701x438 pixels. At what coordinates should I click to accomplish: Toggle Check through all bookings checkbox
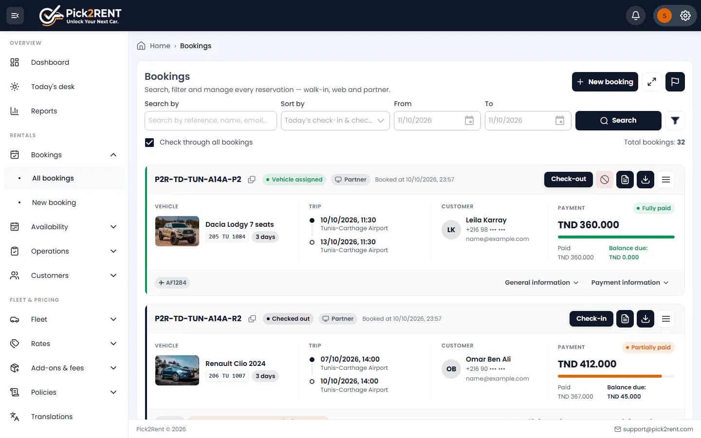click(149, 143)
